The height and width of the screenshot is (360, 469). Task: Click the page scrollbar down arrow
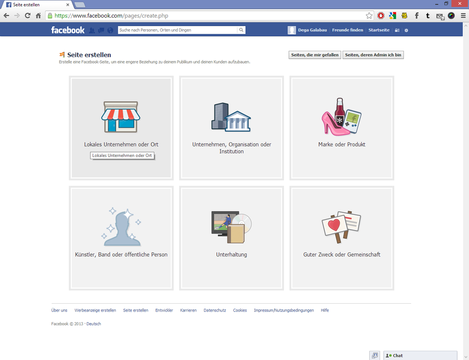point(466,357)
